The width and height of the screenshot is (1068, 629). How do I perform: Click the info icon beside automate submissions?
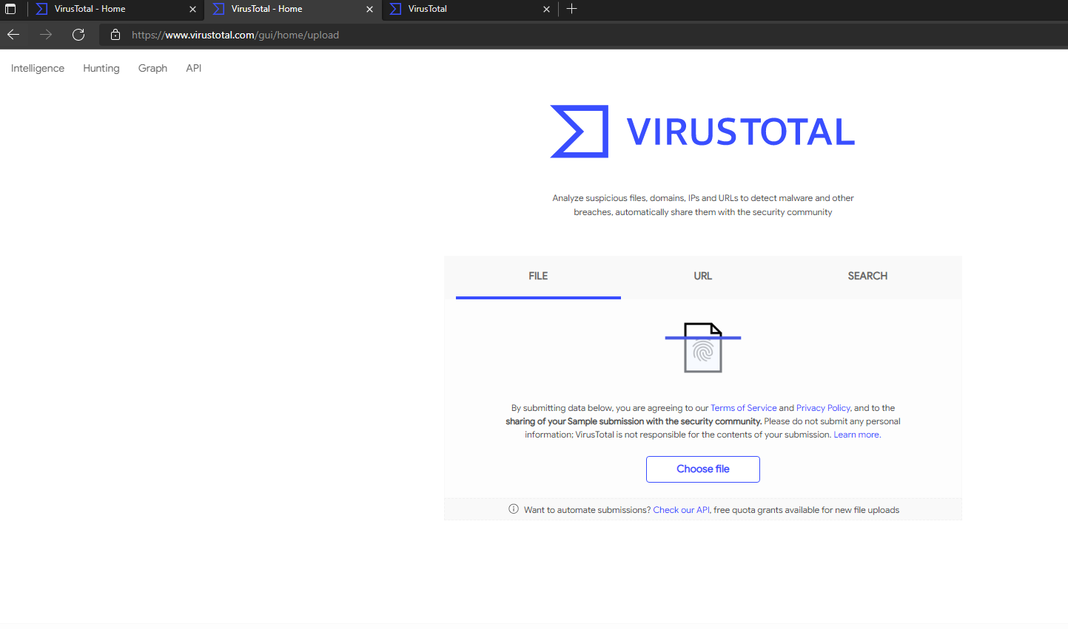(x=514, y=509)
